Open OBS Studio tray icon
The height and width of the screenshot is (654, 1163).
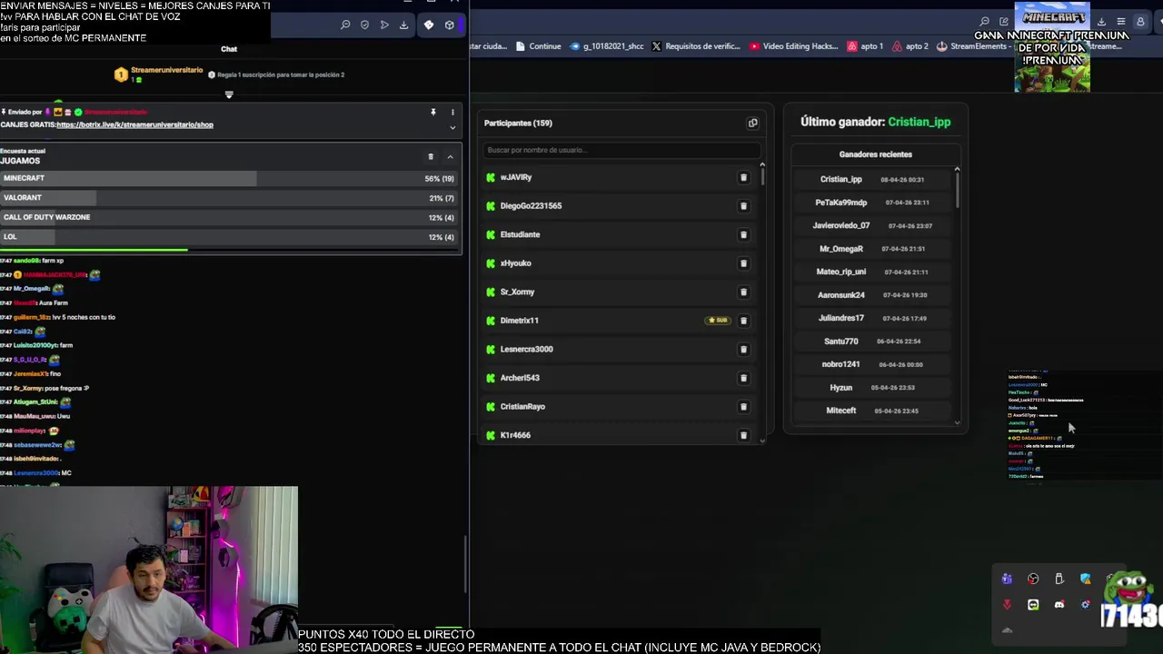pyautogui.click(x=1033, y=579)
